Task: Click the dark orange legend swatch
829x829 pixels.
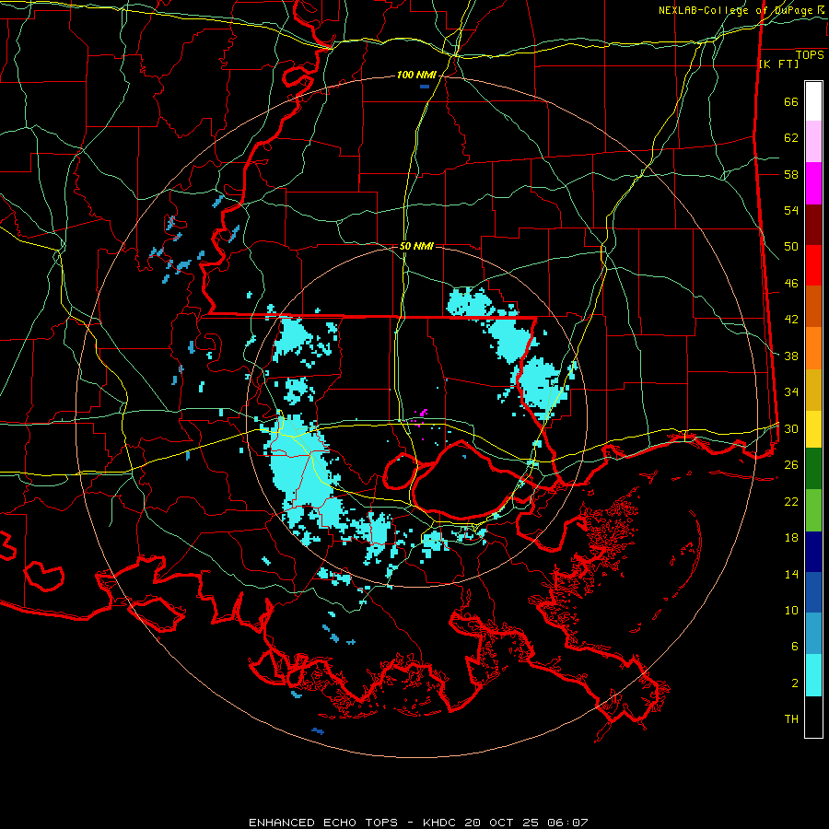Action: pos(813,307)
